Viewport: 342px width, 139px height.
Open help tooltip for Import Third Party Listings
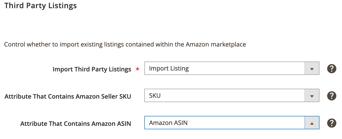tap(331, 69)
